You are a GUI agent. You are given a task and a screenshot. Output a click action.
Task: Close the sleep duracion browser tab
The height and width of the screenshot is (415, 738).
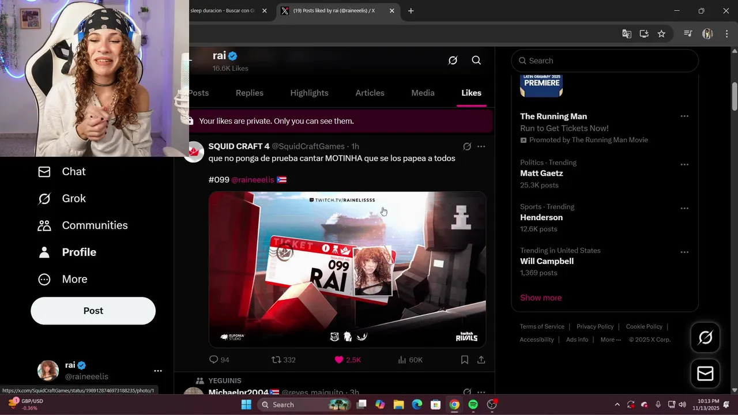click(265, 10)
